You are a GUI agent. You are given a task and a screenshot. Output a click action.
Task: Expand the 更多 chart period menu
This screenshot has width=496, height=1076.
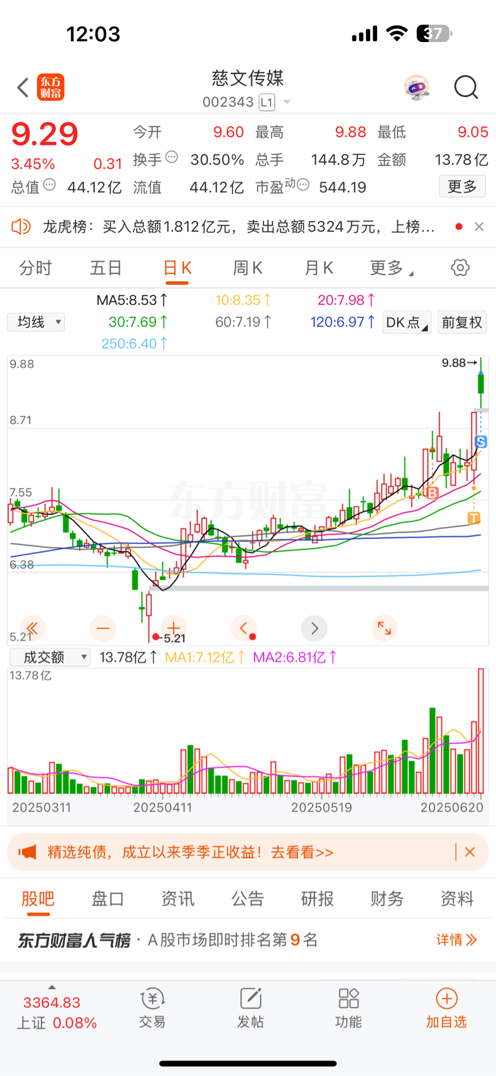391,268
